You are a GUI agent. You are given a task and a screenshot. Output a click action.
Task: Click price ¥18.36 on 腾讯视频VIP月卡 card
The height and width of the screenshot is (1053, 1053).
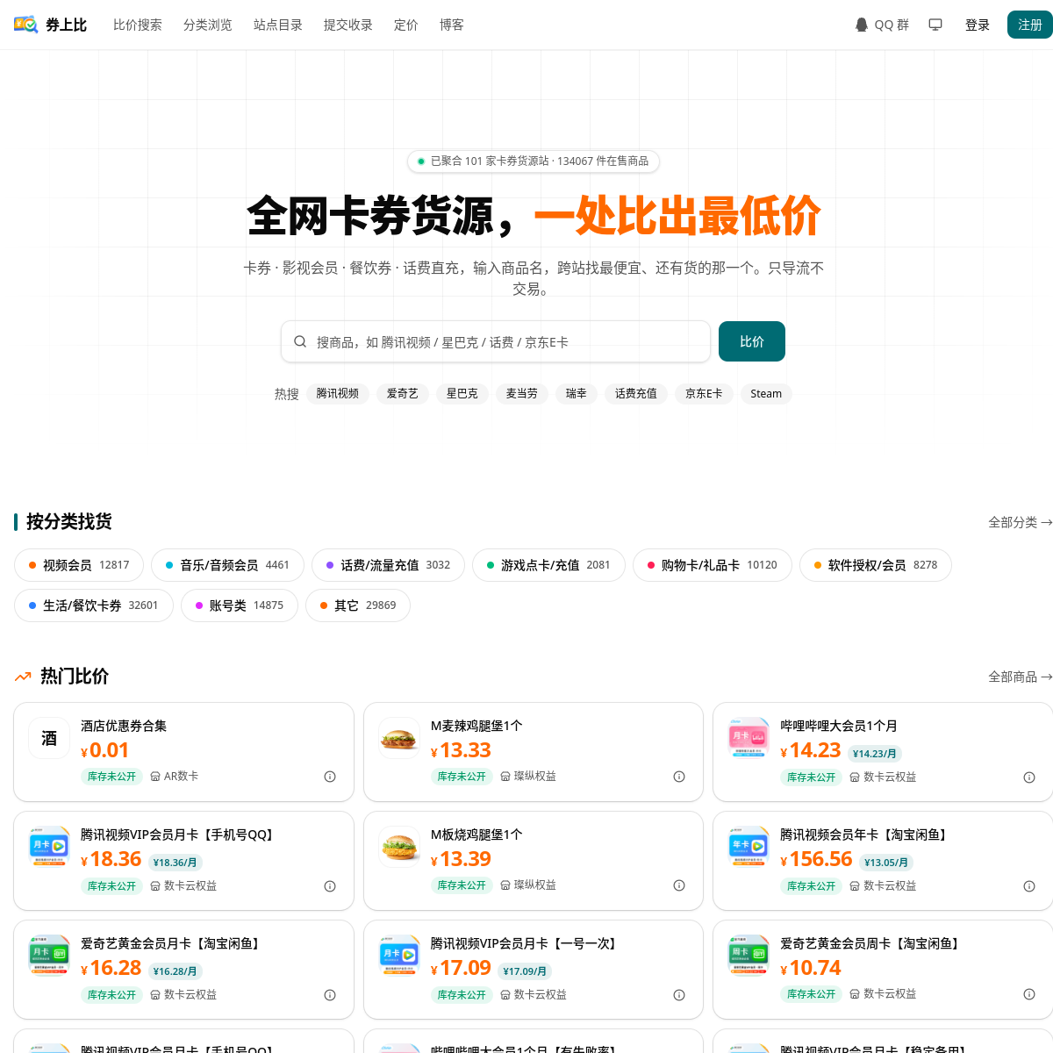click(x=111, y=859)
